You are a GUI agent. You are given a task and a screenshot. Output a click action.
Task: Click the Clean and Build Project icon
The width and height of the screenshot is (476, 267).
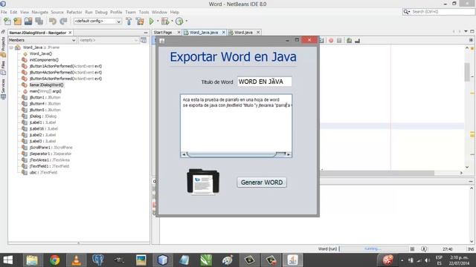(140, 22)
